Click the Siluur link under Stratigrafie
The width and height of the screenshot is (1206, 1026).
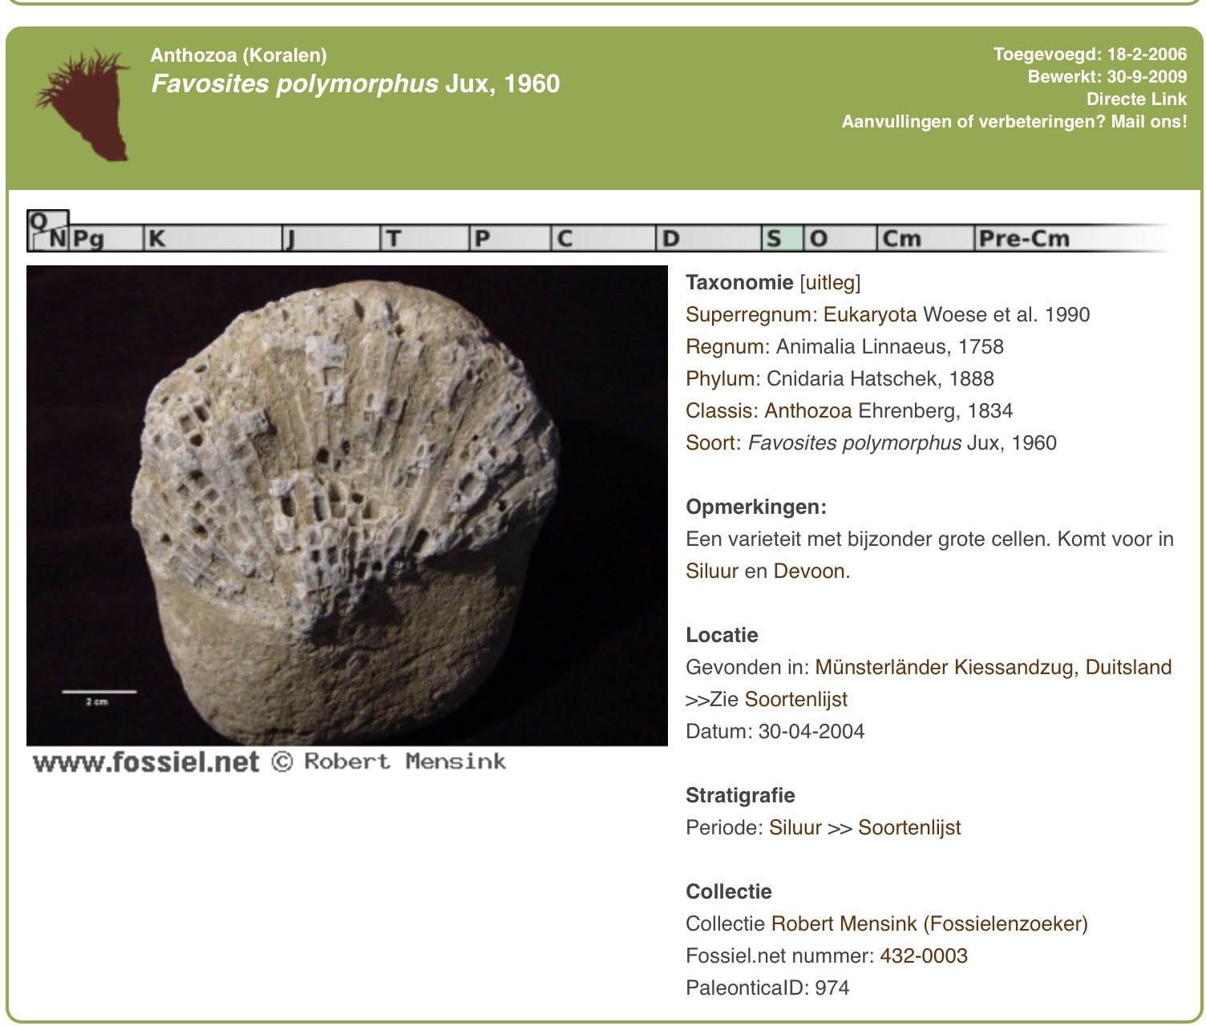coord(795,828)
